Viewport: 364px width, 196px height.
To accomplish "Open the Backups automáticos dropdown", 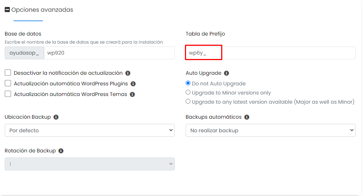I will click(271, 130).
